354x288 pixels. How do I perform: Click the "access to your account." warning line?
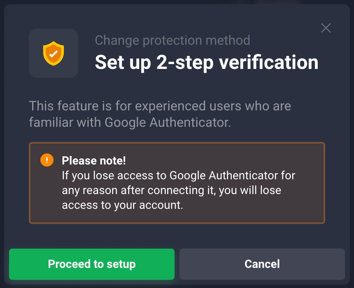pyautogui.click(x=122, y=205)
